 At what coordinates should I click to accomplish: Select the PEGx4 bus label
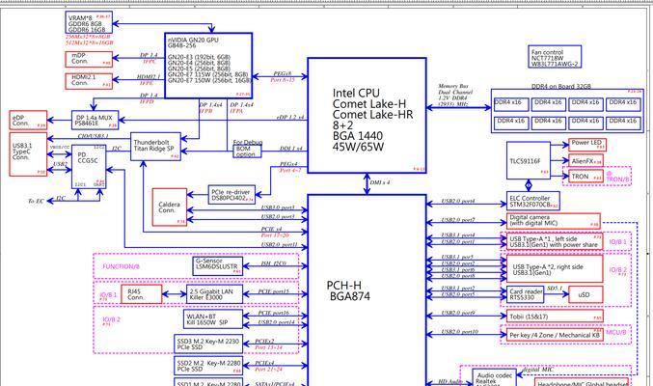[x=288, y=164]
